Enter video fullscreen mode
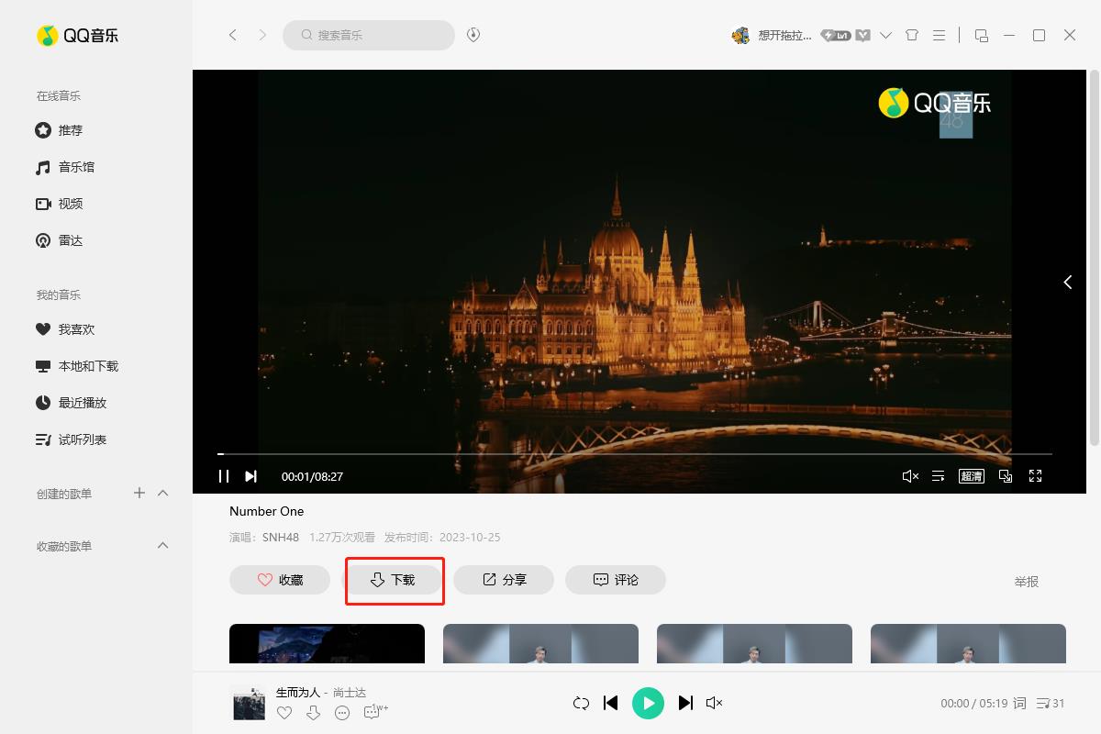This screenshot has height=734, width=1101. point(1035,475)
